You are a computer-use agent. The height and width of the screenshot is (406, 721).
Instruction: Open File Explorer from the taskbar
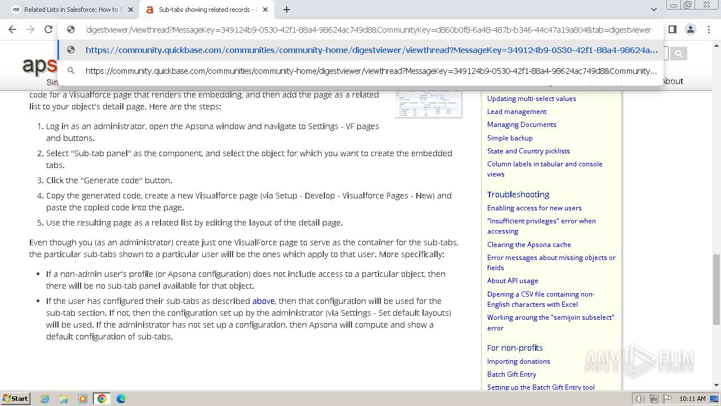(x=64, y=399)
